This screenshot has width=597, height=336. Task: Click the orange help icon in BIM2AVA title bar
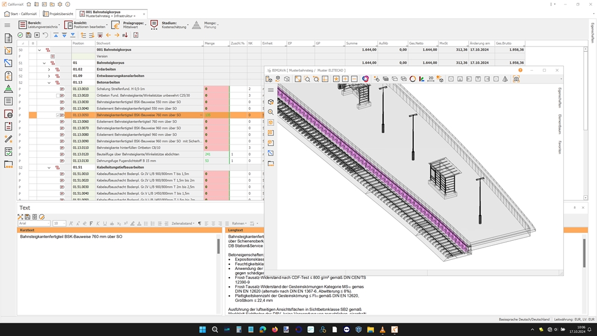point(520,70)
